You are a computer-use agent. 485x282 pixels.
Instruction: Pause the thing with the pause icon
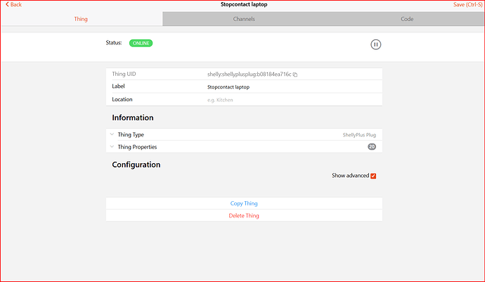coord(376,44)
